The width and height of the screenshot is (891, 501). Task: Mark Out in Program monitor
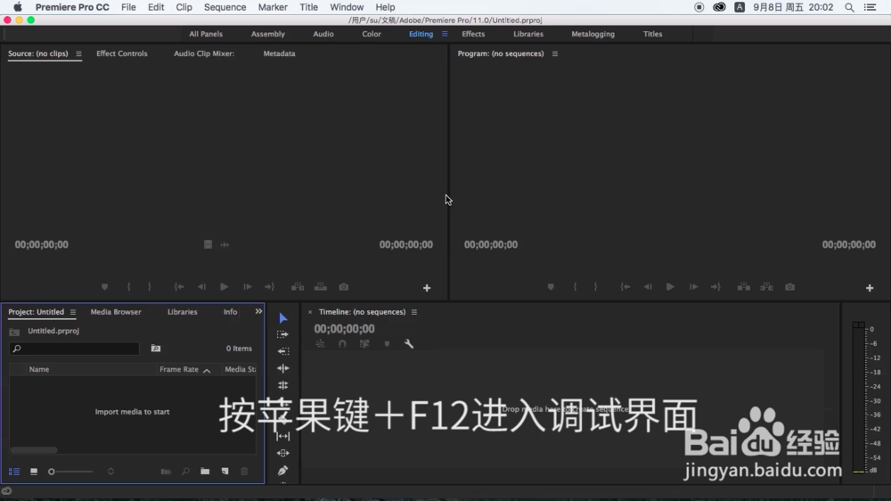595,287
